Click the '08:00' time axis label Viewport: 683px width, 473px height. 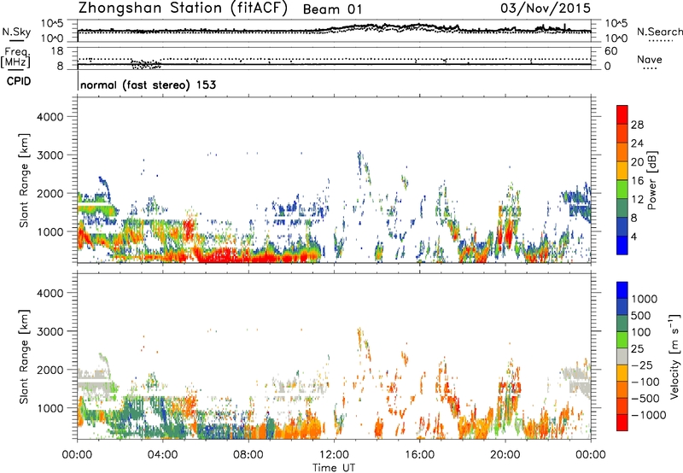tap(248, 455)
